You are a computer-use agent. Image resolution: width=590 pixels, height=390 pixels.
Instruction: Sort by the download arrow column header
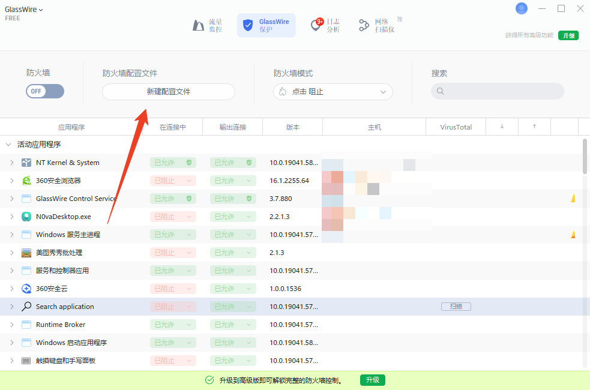tap(502, 127)
